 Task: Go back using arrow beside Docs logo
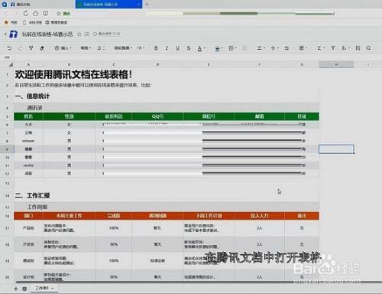coord(5,34)
